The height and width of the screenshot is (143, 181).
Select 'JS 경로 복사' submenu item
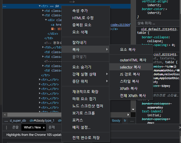[x=131, y=74]
